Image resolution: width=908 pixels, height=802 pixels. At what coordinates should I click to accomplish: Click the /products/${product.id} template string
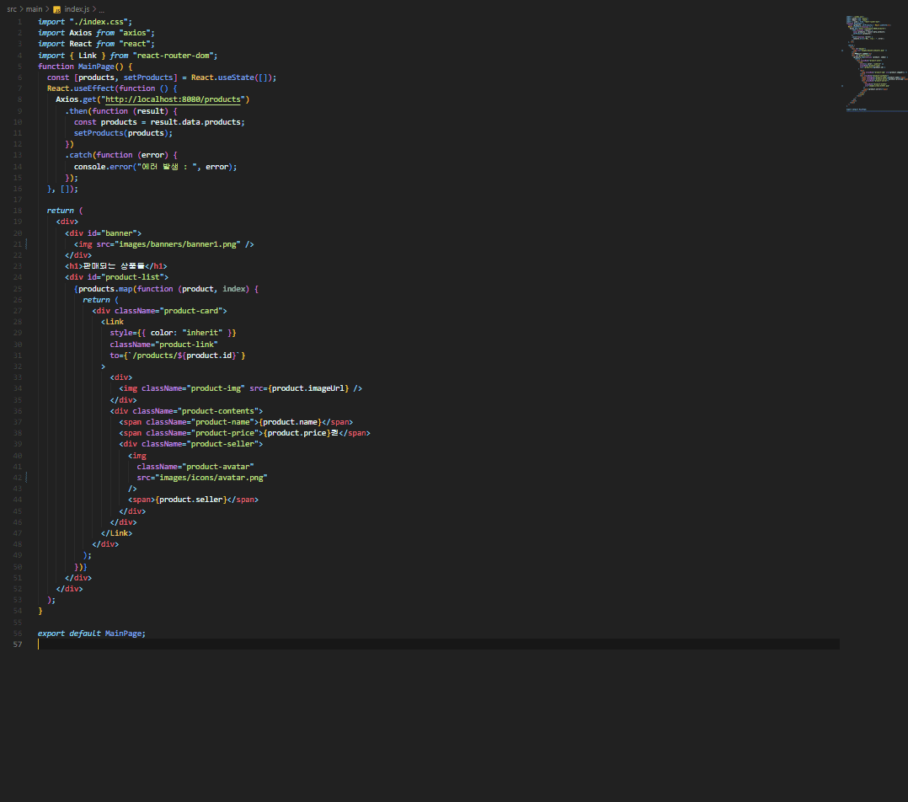click(184, 356)
